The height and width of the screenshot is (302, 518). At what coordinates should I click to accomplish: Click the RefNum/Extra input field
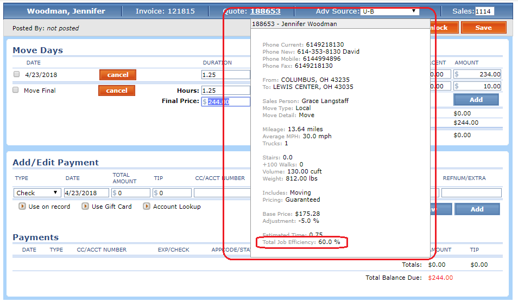pos(471,192)
